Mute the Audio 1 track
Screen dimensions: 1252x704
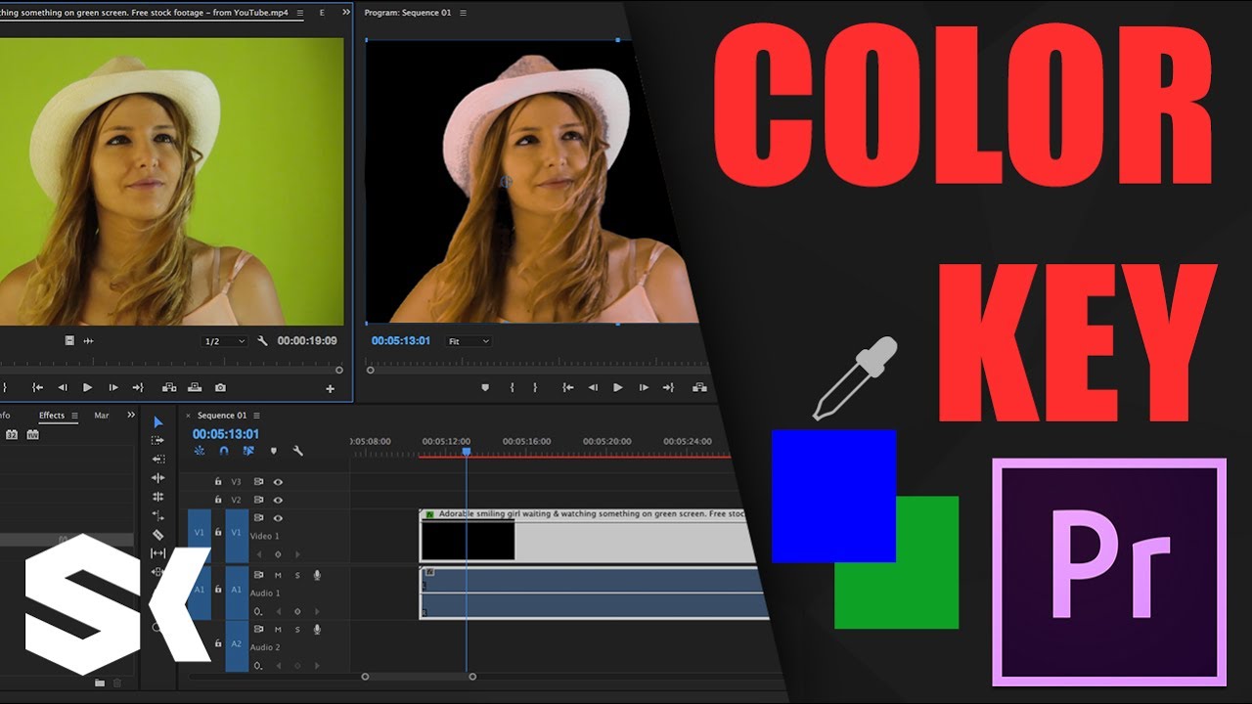pyautogui.click(x=278, y=575)
